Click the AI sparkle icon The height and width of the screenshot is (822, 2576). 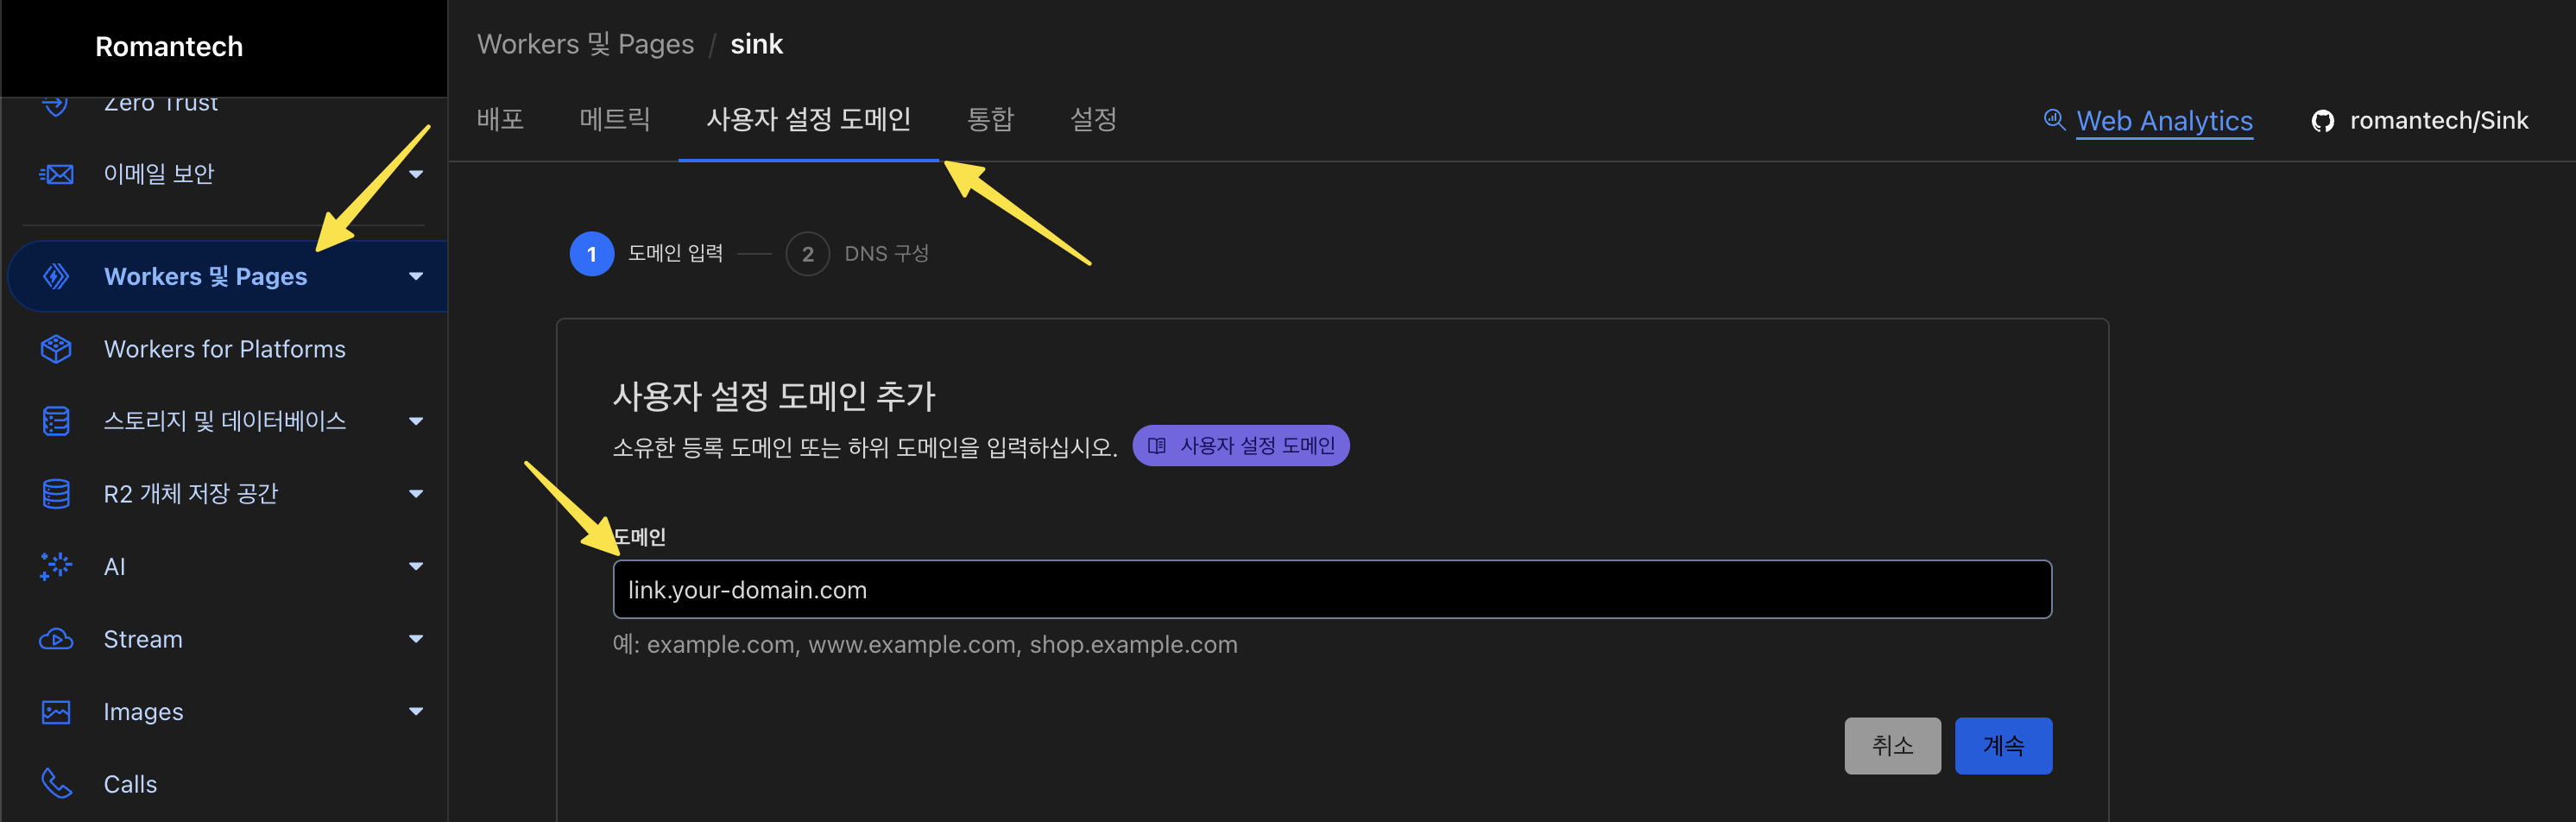coord(56,566)
